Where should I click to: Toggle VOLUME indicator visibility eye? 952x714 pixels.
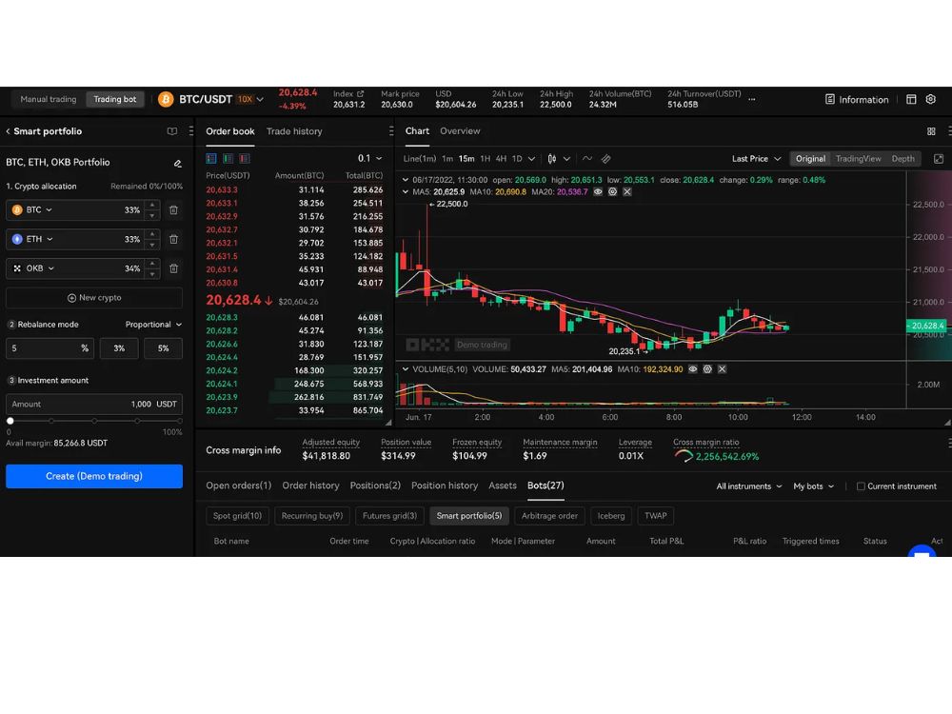click(x=693, y=369)
